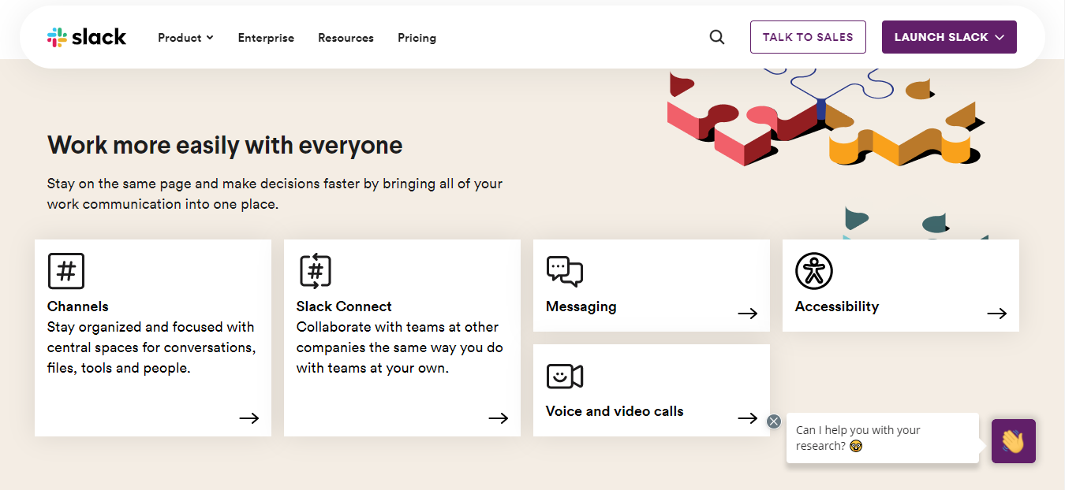1065x490 pixels.
Task: Open the waving hand chat widget
Action: tap(1014, 441)
